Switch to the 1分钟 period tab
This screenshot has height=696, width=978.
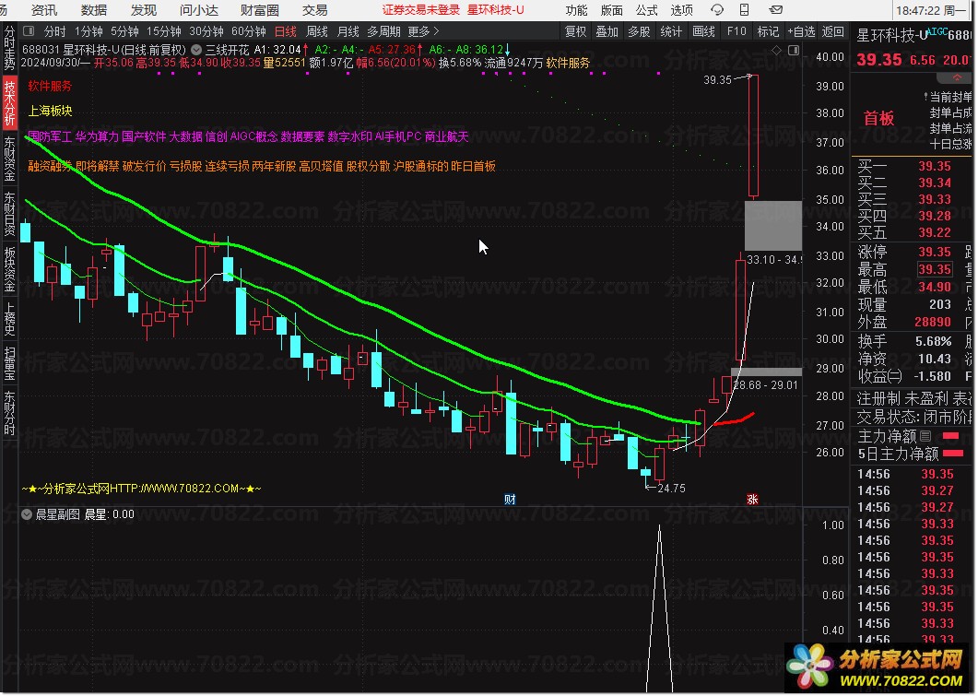(x=88, y=31)
